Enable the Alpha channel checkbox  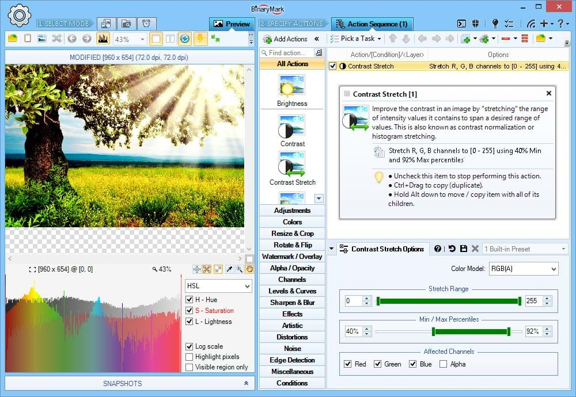tap(443, 364)
